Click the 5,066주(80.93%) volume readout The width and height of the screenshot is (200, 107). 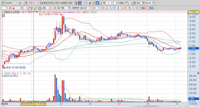coord(10,76)
